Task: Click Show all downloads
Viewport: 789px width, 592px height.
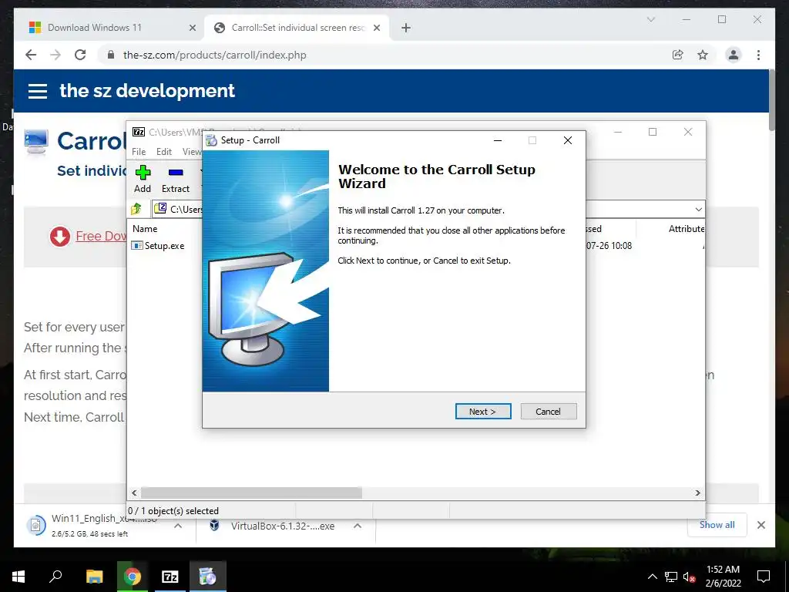Action: 717,525
